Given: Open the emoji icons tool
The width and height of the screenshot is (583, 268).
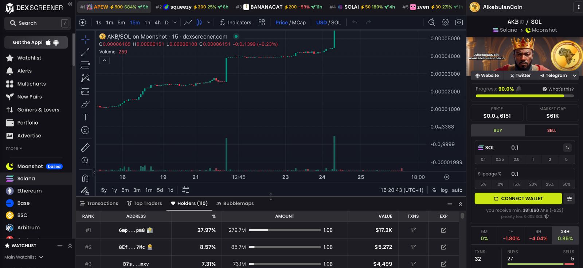Looking at the screenshot, I should pos(85,130).
